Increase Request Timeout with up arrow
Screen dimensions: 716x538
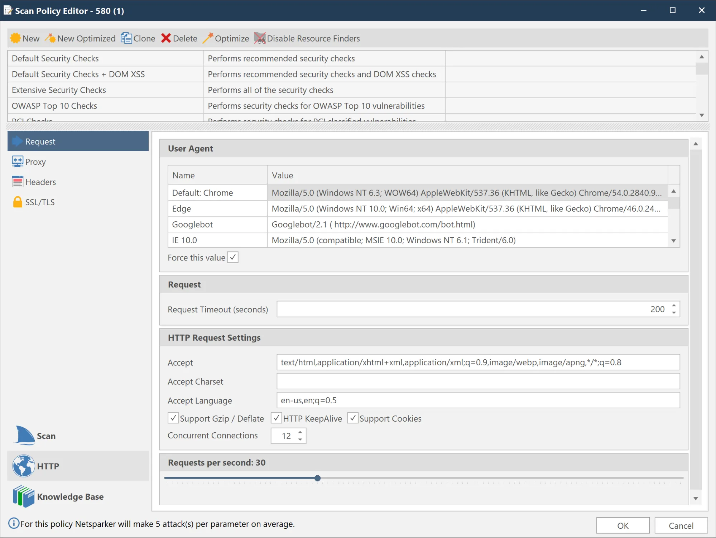(674, 305)
